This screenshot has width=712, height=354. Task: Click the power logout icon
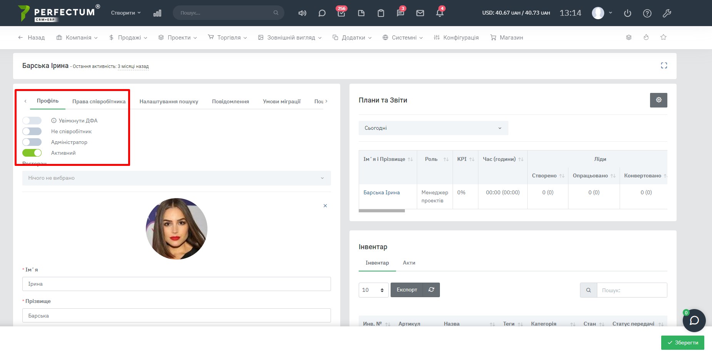pos(627,13)
